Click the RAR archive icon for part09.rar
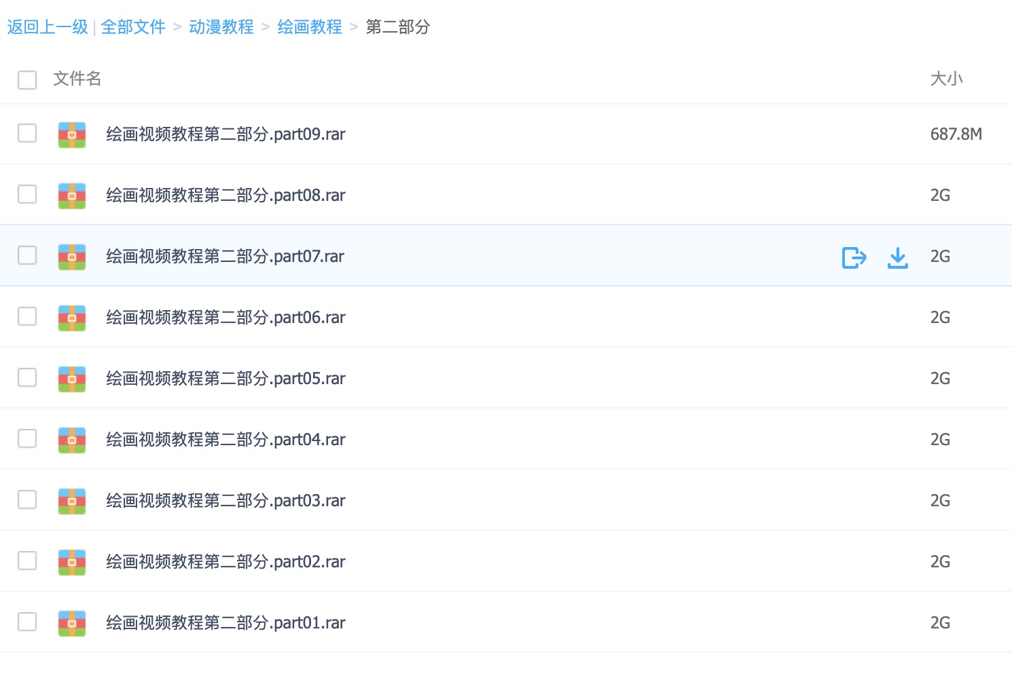Image resolution: width=1012 pixels, height=680 pixels. (x=72, y=134)
